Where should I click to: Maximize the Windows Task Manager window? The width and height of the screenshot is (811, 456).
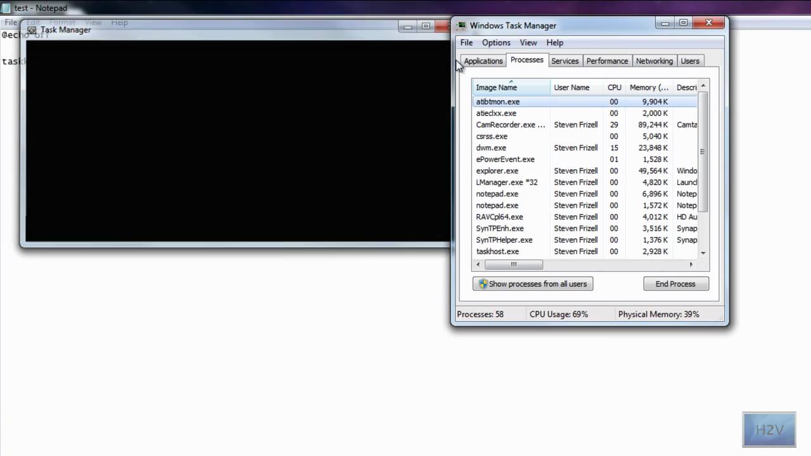point(683,23)
